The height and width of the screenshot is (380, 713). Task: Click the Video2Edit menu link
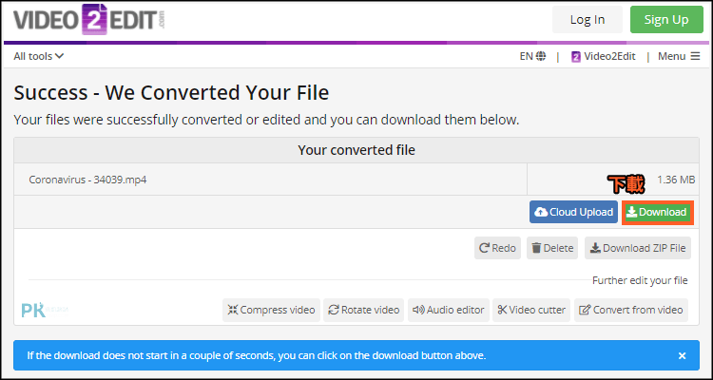604,56
